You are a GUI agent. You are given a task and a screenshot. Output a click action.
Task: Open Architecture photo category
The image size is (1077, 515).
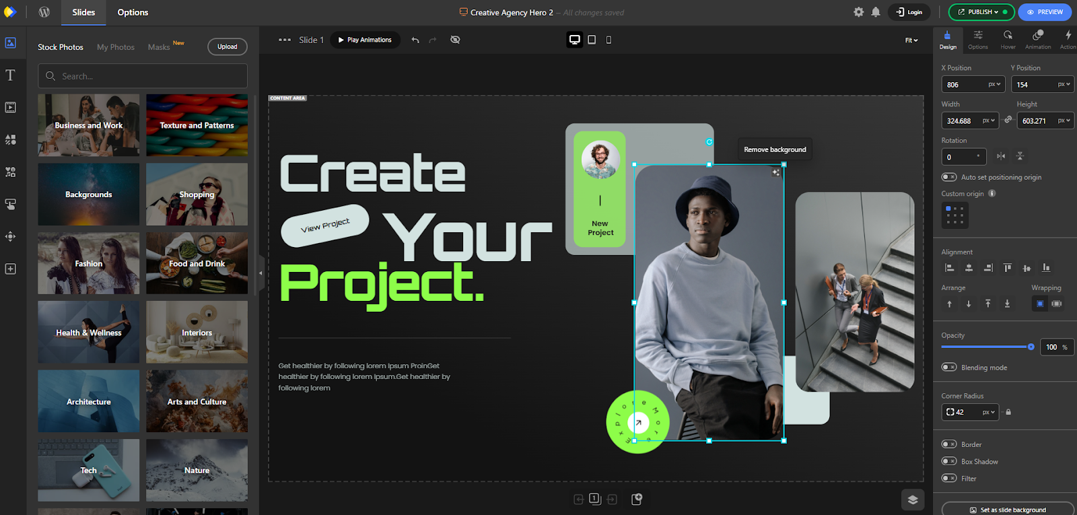pos(89,401)
